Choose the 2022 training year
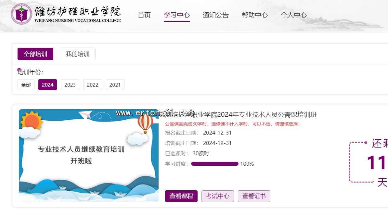This screenshot has width=388, height=214. click(x=92, y=85)
